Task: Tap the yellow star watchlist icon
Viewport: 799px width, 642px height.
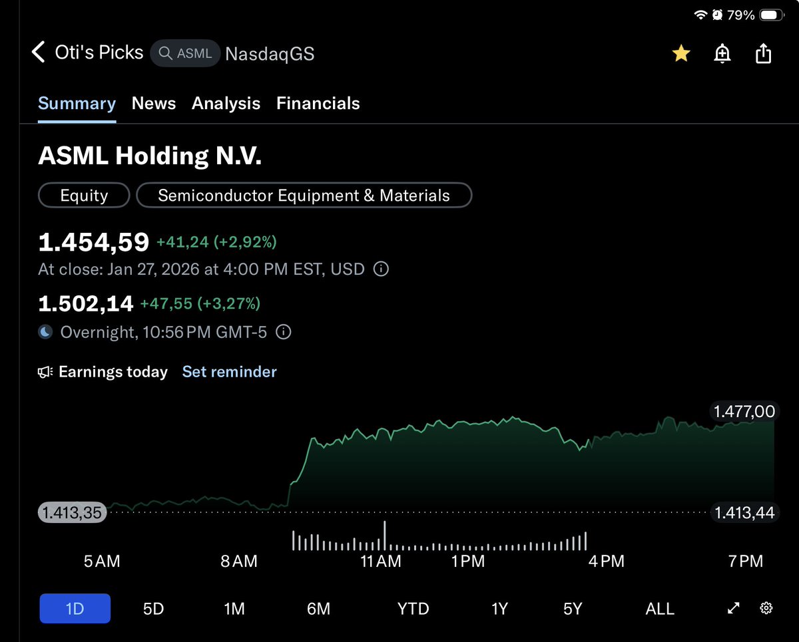Action: click(x=680, y=53)
